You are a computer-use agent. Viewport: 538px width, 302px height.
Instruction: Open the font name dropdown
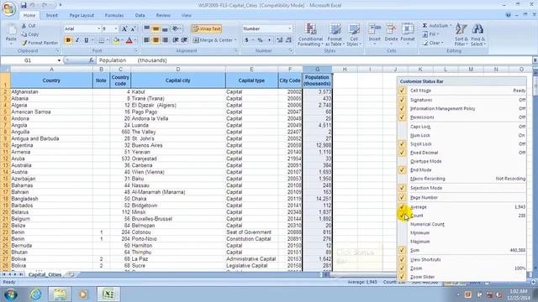[x=99, y=29]
